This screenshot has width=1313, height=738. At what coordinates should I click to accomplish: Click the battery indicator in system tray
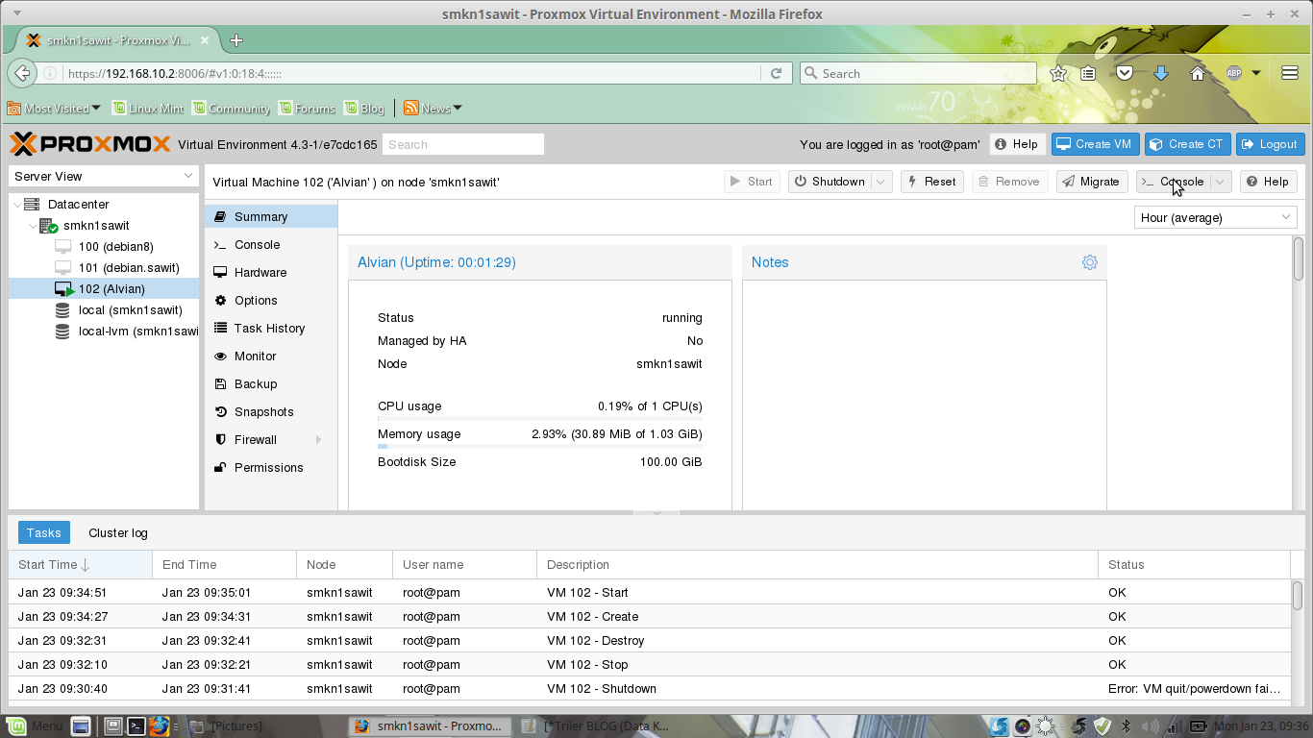(x=1200, y=726)
